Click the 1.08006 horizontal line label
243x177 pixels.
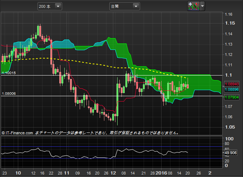pyautogui.click(x=9, y=94)
